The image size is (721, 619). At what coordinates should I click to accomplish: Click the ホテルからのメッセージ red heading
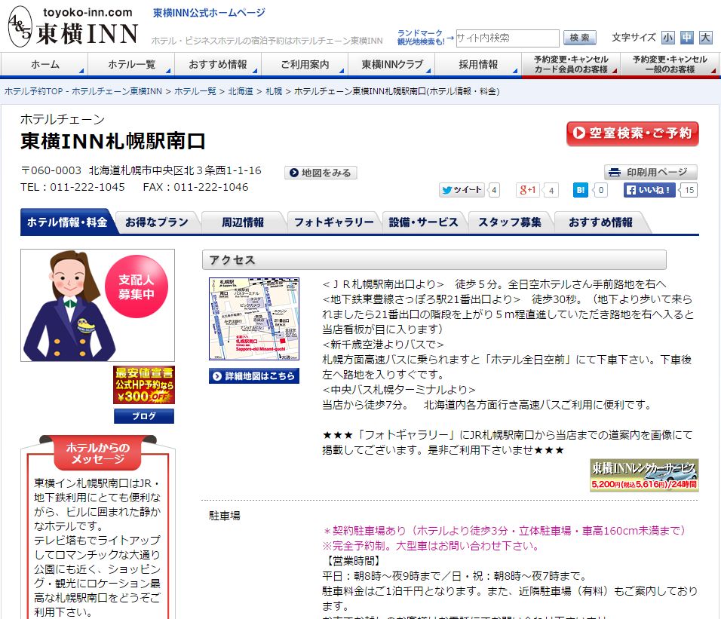pos(98,452)
